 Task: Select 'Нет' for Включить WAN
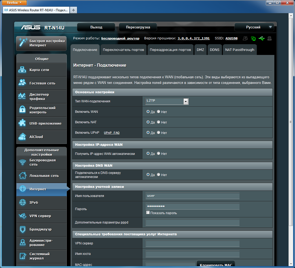pos(158,111)
